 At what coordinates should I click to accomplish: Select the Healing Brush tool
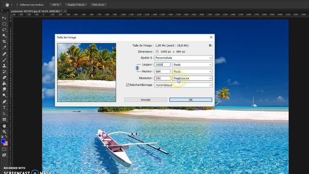[4, 54]
